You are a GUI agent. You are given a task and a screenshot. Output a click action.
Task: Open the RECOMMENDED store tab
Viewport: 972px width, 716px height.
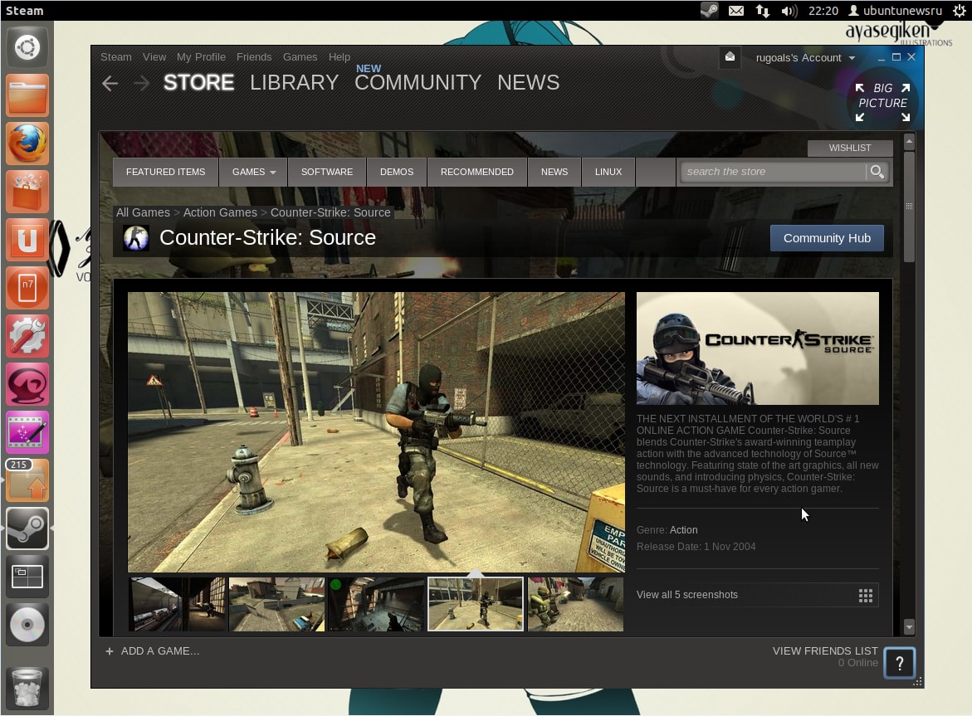pyautogui.click(x=477, y=173)
